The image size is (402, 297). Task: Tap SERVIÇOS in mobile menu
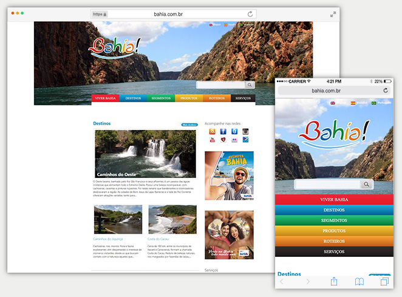pyautogui.click(x=334, y=251)
